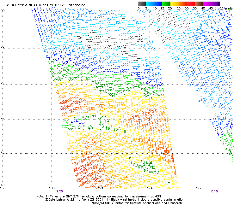Click the legend scale label '35'

click(195, 9)
